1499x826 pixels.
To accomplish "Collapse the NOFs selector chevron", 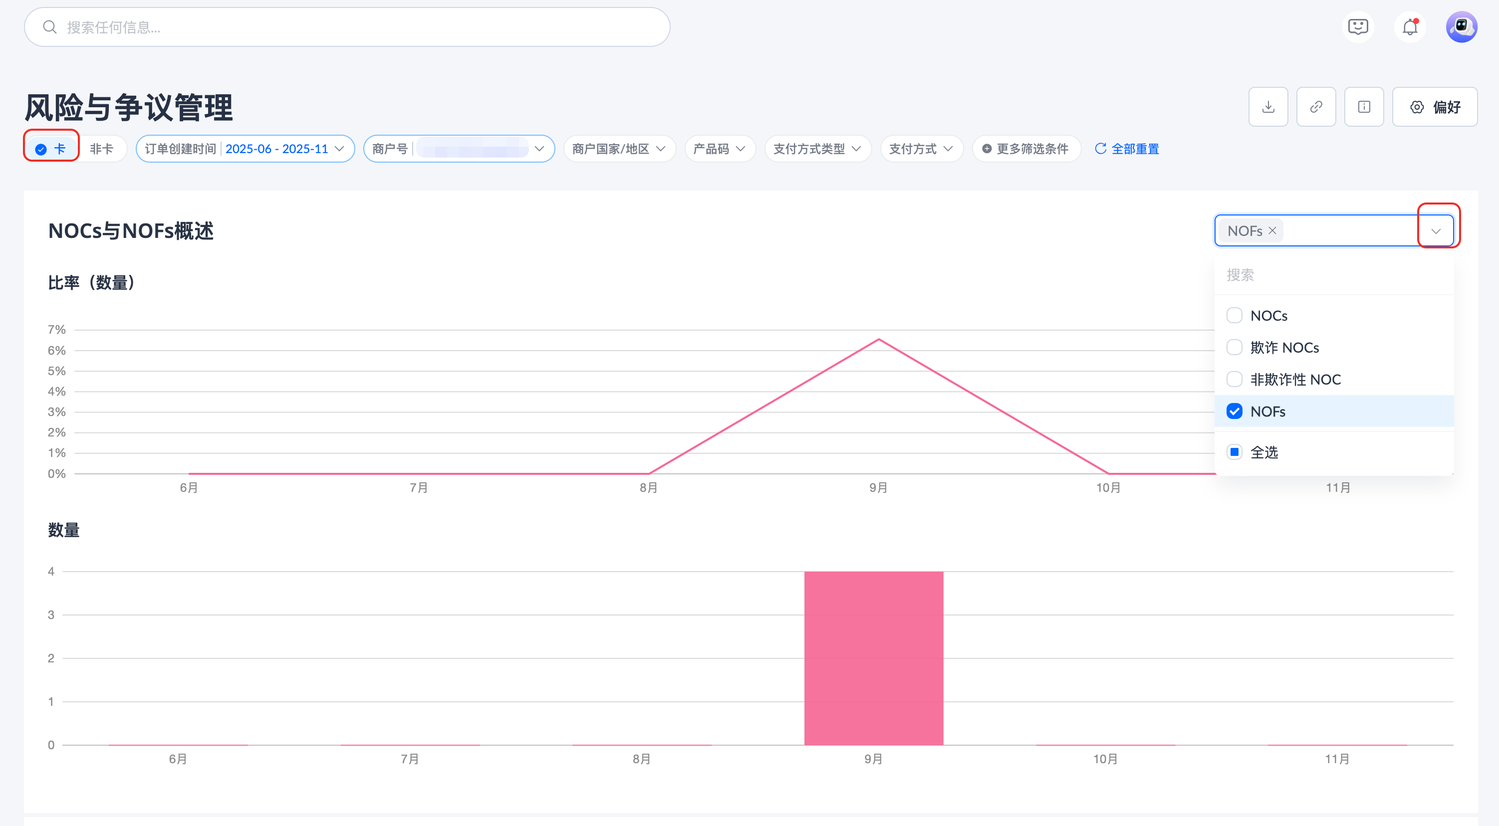I will 1436,231.
